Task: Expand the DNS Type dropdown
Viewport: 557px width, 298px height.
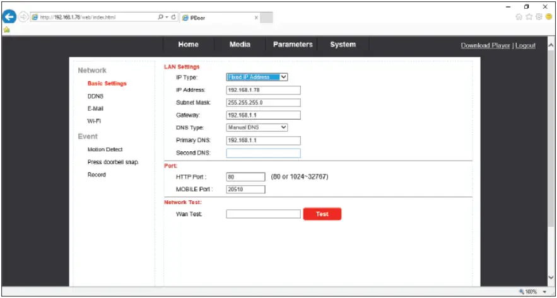Action: click(257, 127)
